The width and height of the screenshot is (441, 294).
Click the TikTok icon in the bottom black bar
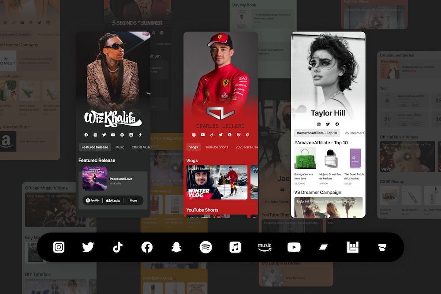tap(118, 247)
